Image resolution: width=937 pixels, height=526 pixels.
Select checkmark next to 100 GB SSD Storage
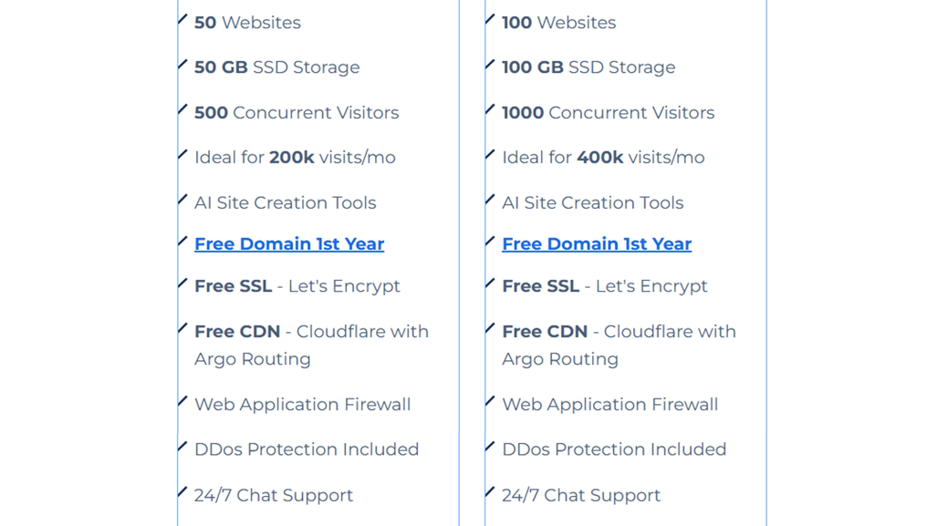point(490,65)
